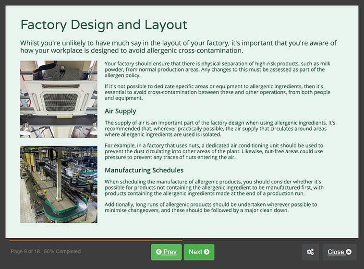Click the 'Page 9 of 18' indicator
This screenshot has height=269, width=364.
click(25, 252)
